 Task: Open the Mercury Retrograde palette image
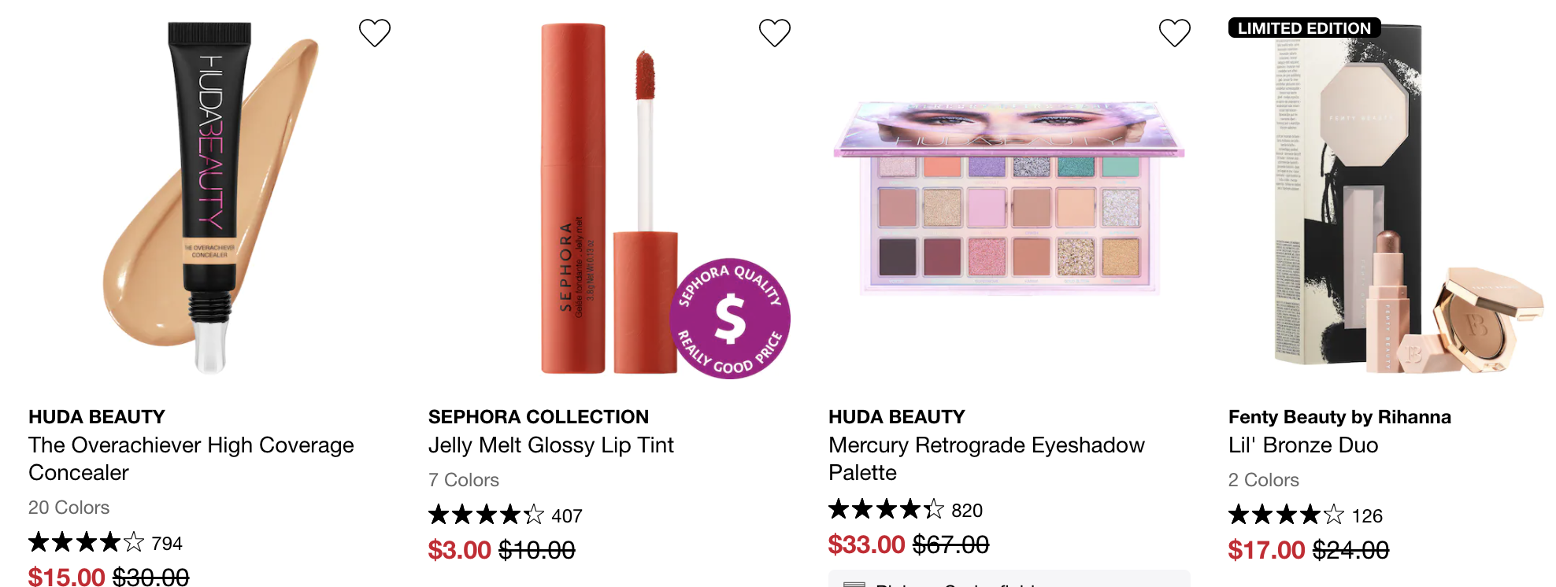coord(1009,197)
